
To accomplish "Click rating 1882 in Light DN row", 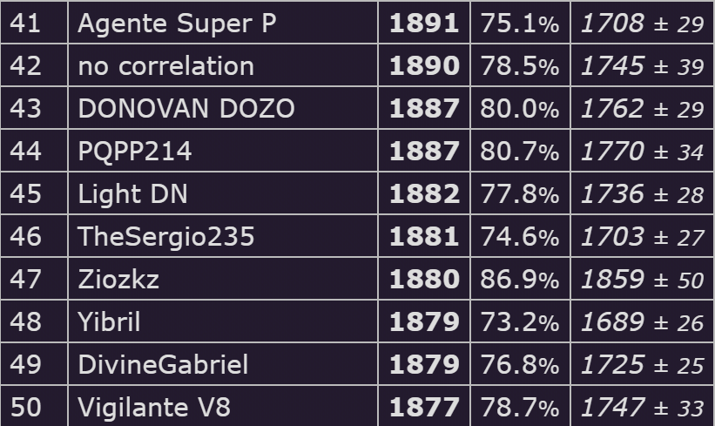I will click(424, 194).
